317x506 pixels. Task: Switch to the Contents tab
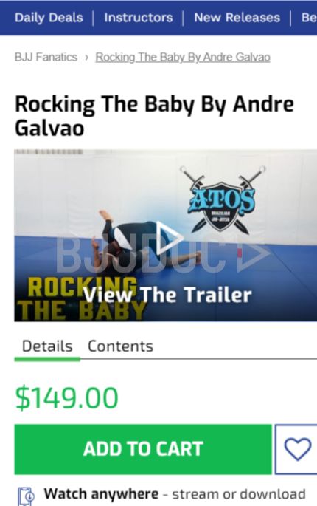[120, 346]
